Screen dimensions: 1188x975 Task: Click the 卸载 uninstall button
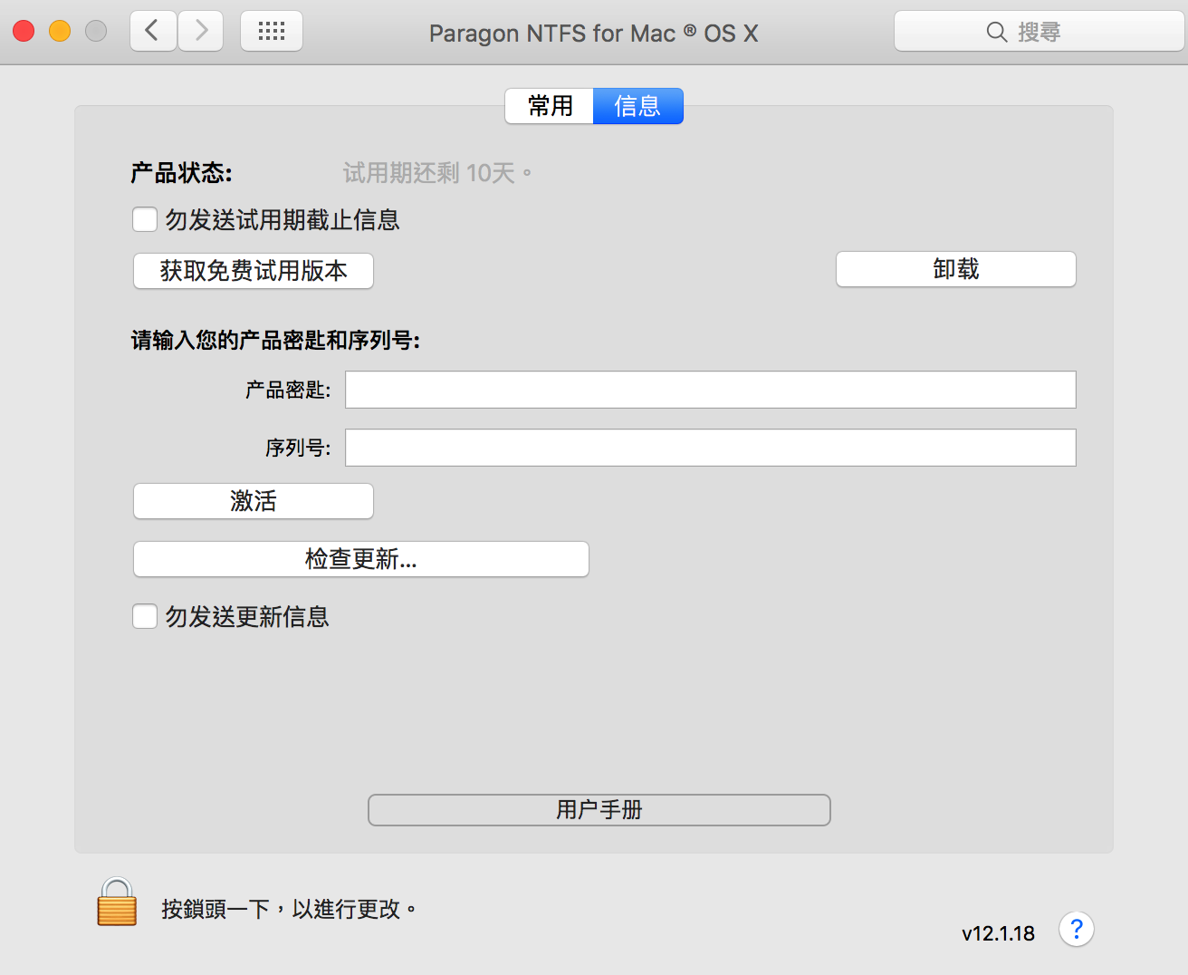pyautogui.click(x=956, y=269)
